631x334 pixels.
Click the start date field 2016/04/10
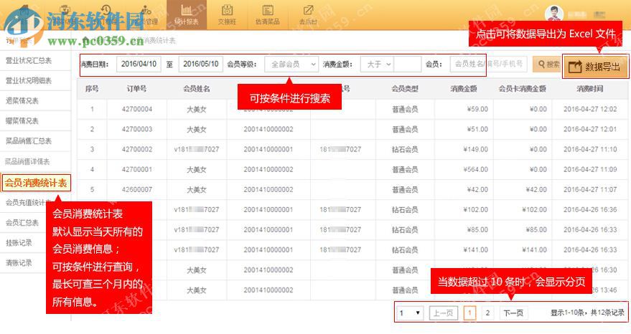pos(139,64)
